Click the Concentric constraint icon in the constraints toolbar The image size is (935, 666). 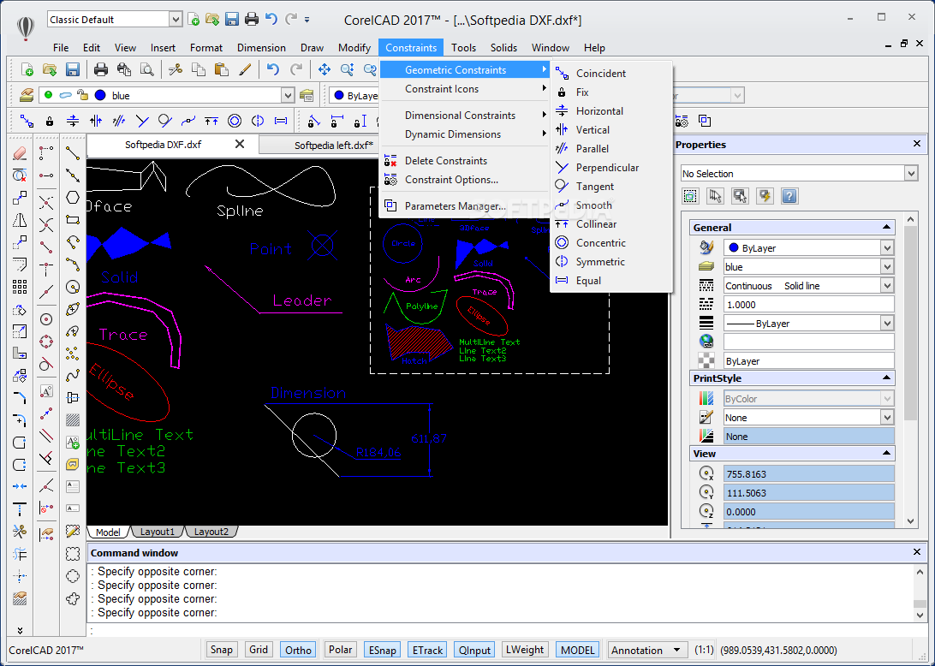click(235, 121)
